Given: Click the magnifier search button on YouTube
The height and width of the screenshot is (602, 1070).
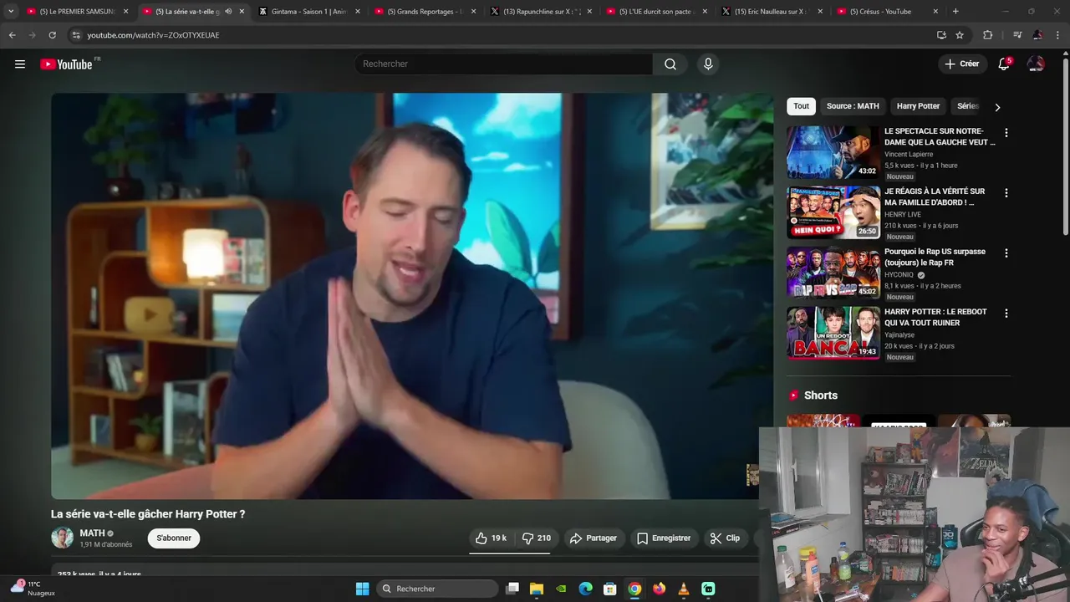Looking at the screenshot, I should click(x=670, y=64).
